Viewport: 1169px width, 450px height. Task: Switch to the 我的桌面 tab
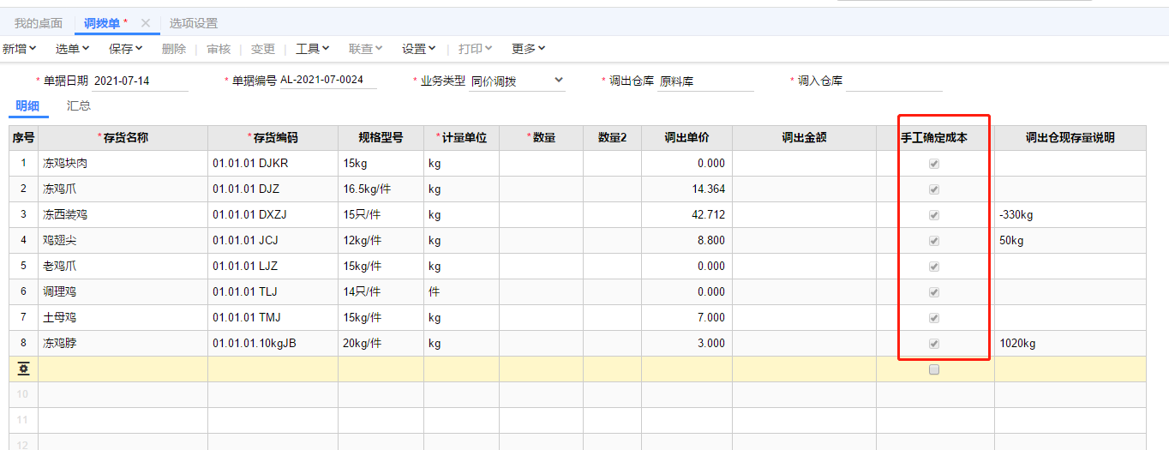[x=39, y=23]
